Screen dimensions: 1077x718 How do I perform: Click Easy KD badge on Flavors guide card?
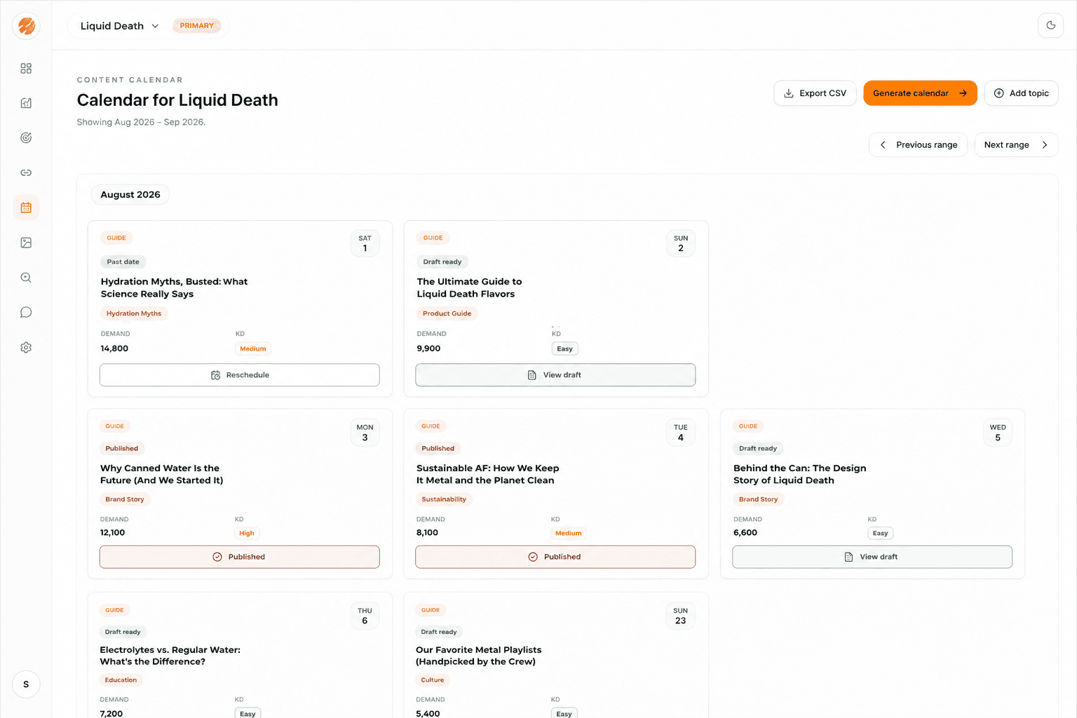coord(564,348)
